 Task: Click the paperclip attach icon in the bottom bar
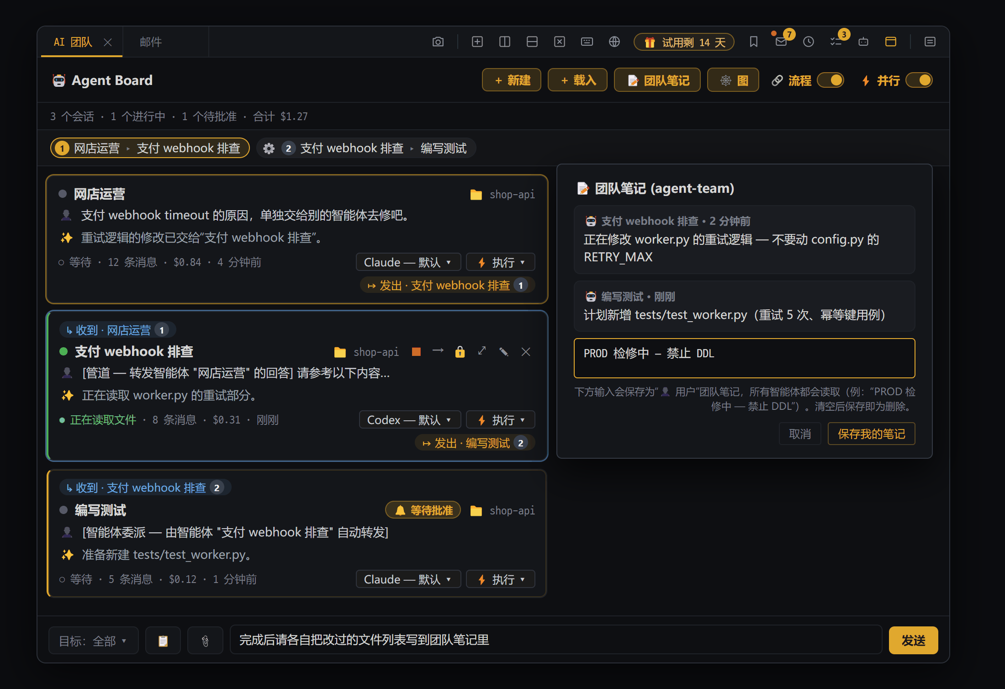205,641
